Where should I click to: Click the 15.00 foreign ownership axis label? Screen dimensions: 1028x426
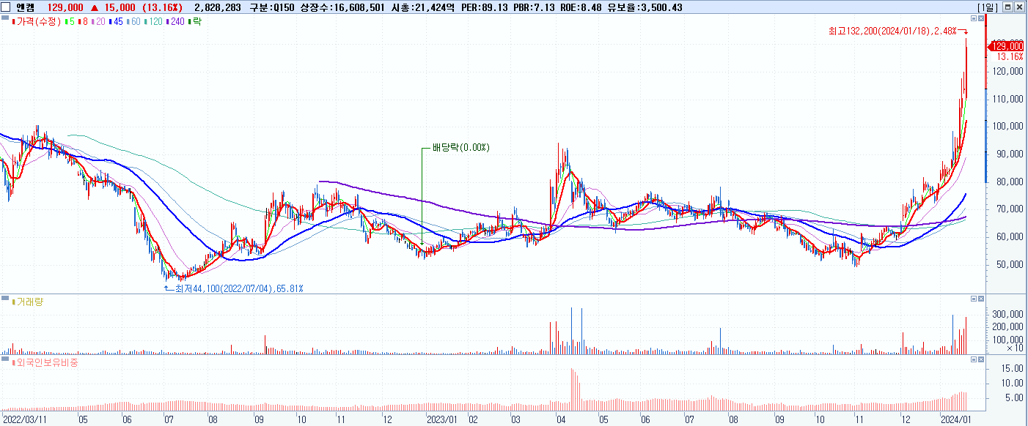click(x=1012, y=370)
